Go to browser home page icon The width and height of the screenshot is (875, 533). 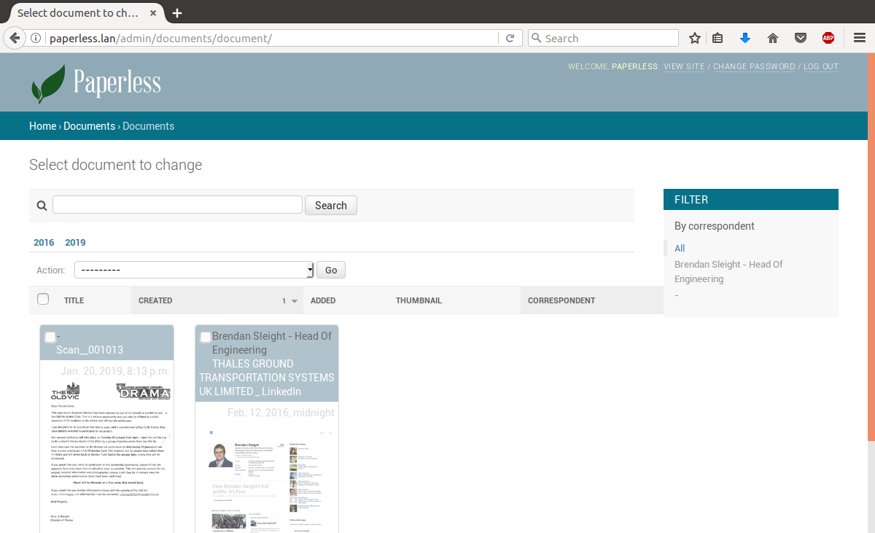pyautogui.click(x=773, y=38)
